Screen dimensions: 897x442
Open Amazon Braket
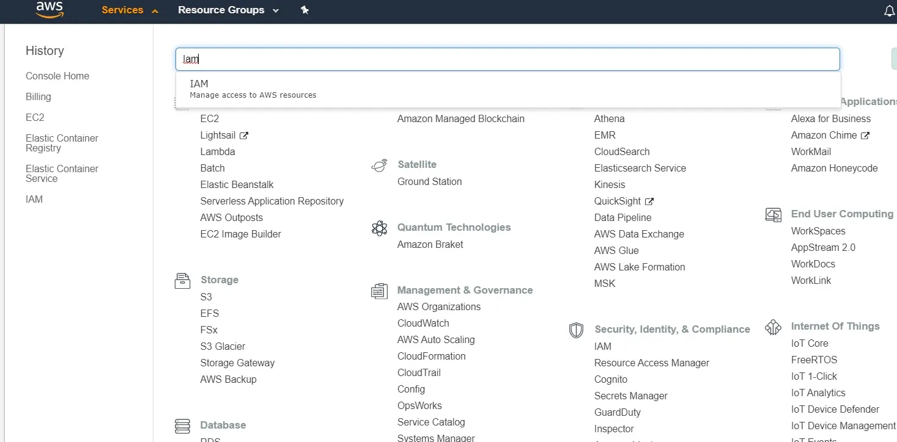click(430, 244)
